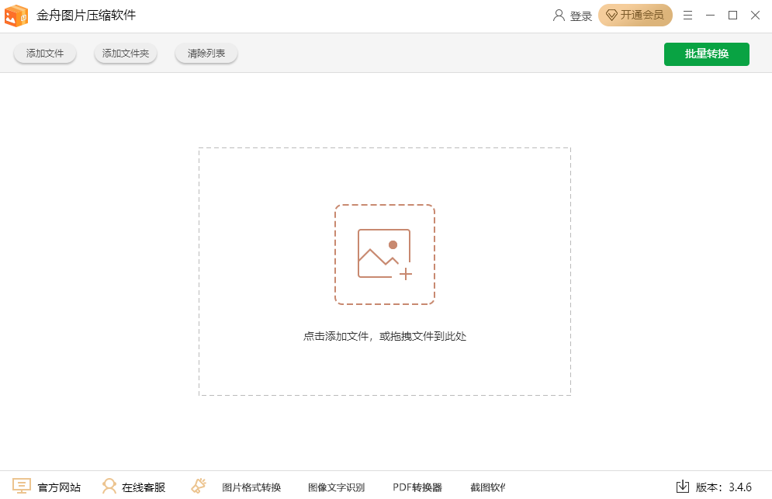Click the 在线客服 headset agent icon

click(109, 487)
